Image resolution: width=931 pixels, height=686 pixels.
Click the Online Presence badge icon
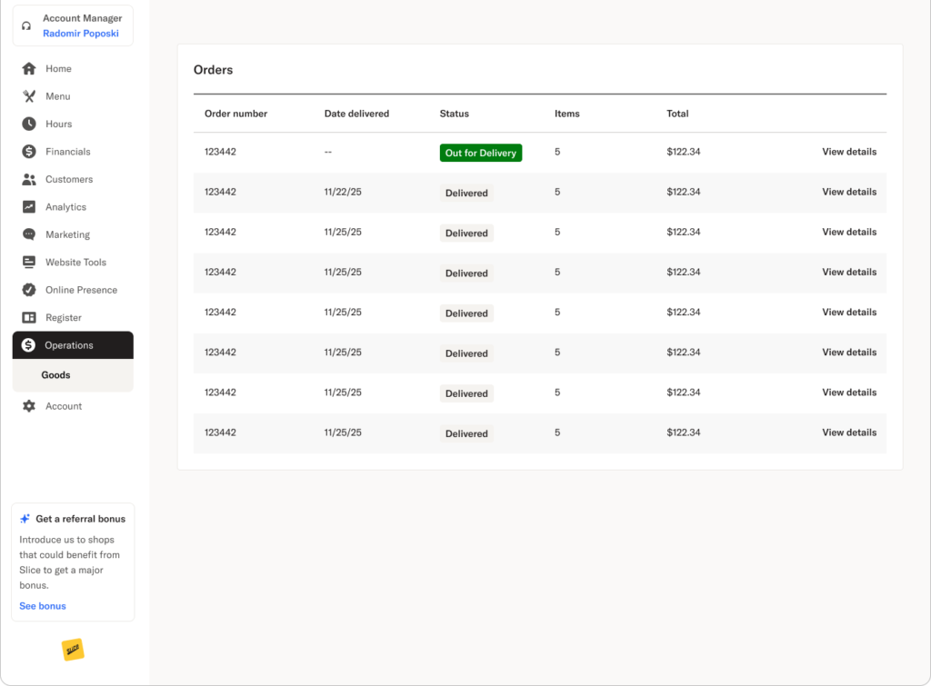29,290
